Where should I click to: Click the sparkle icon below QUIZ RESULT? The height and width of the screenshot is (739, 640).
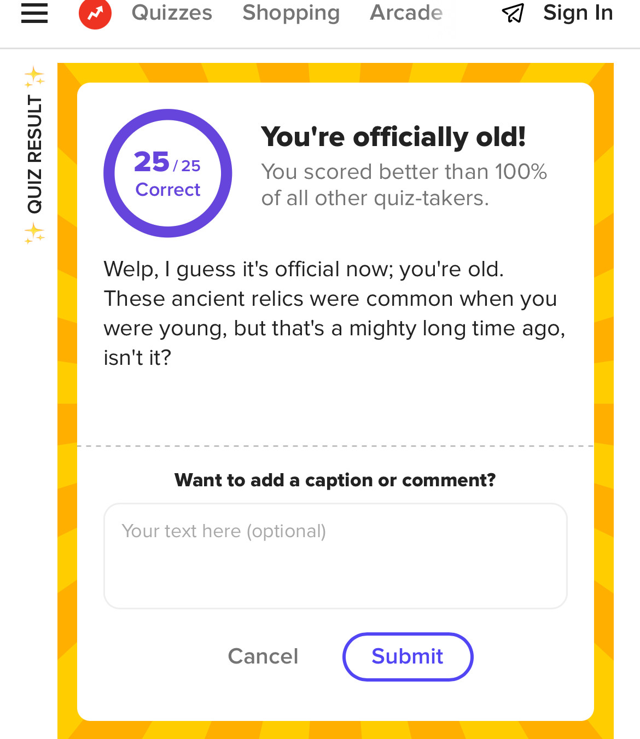[34, 233]
